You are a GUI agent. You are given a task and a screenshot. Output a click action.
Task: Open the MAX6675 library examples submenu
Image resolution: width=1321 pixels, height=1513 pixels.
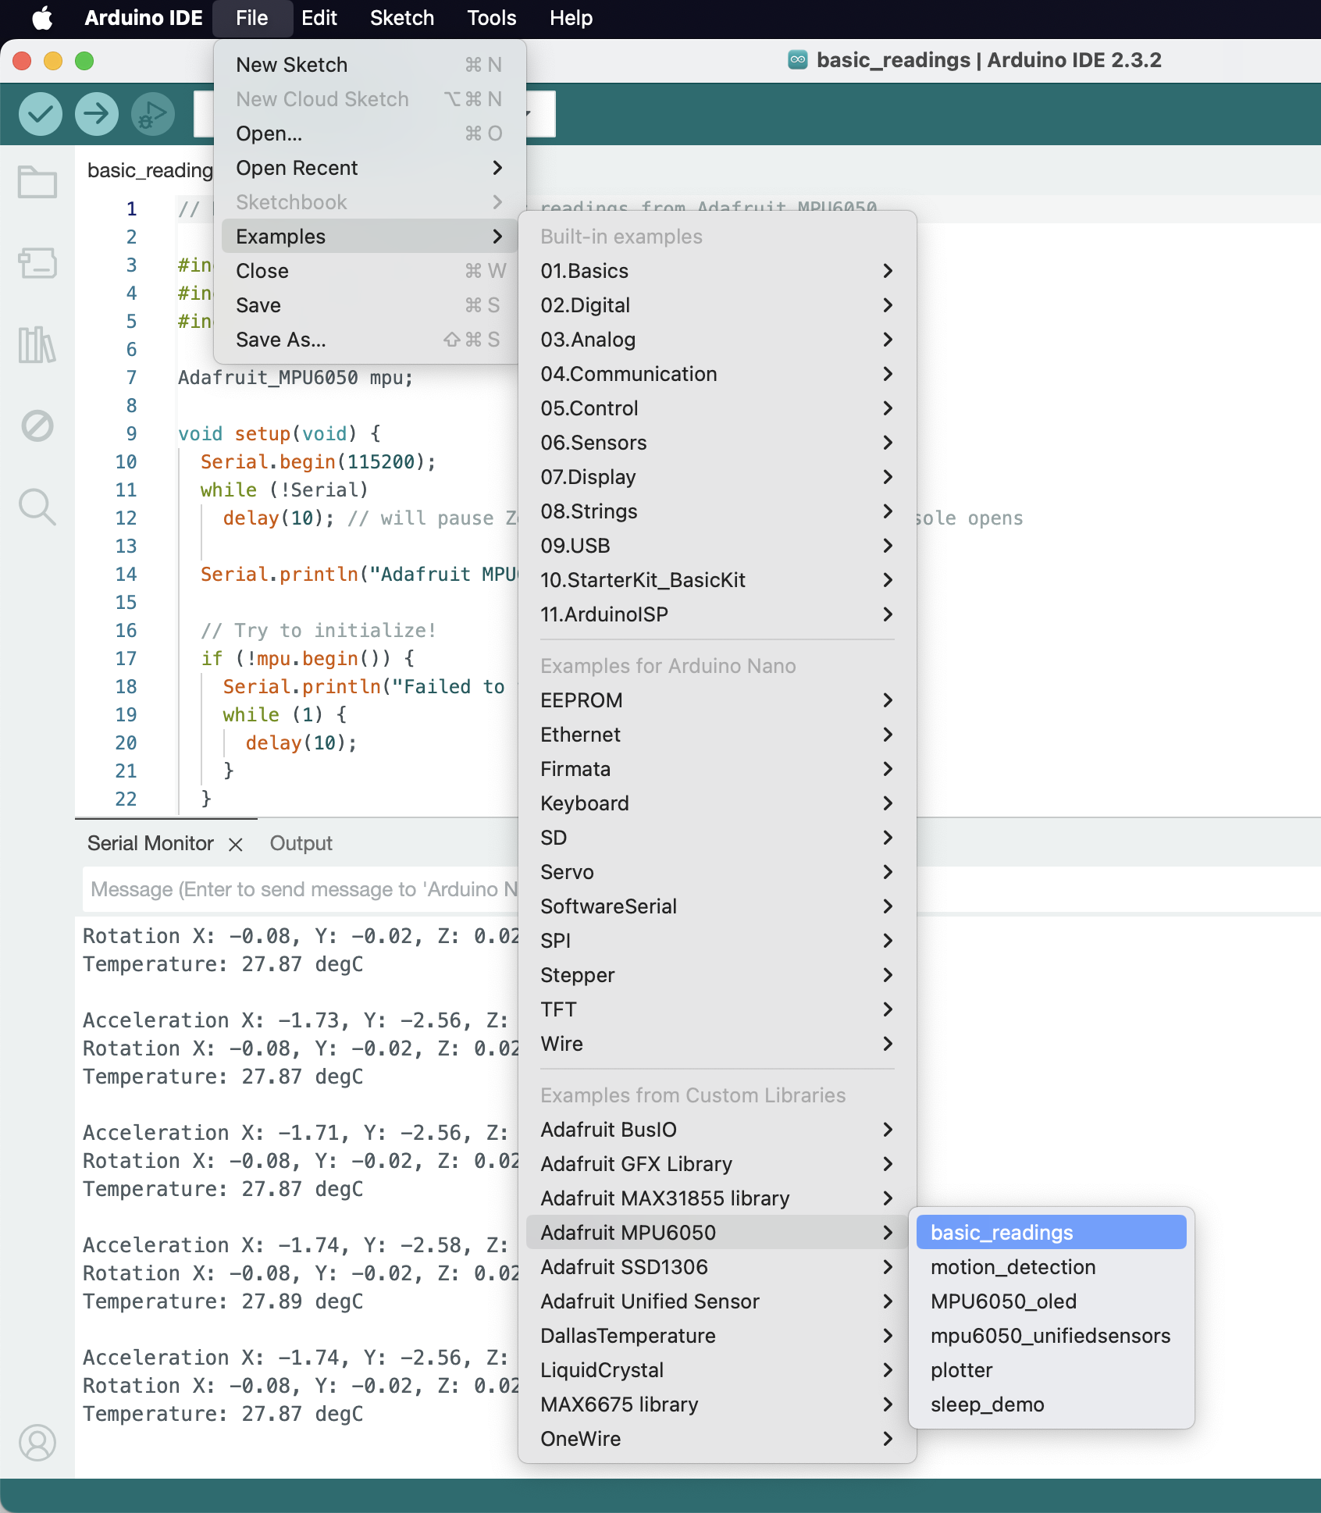point(717,1404)
